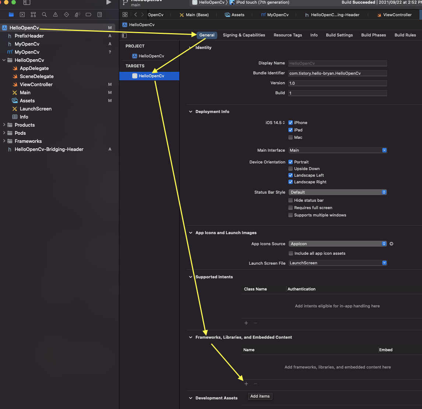Collapse the Supported Intents section
Image resolution: width=422 pixels, height=409 pixels.
pos(190,277)
